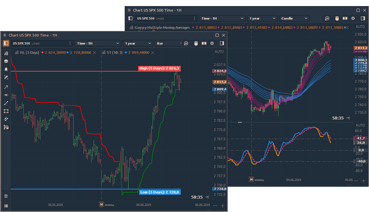The width and height of the screenshot is (369, 212).
Task: Open back chart window hamburger menu
Action: click(129, 10)
